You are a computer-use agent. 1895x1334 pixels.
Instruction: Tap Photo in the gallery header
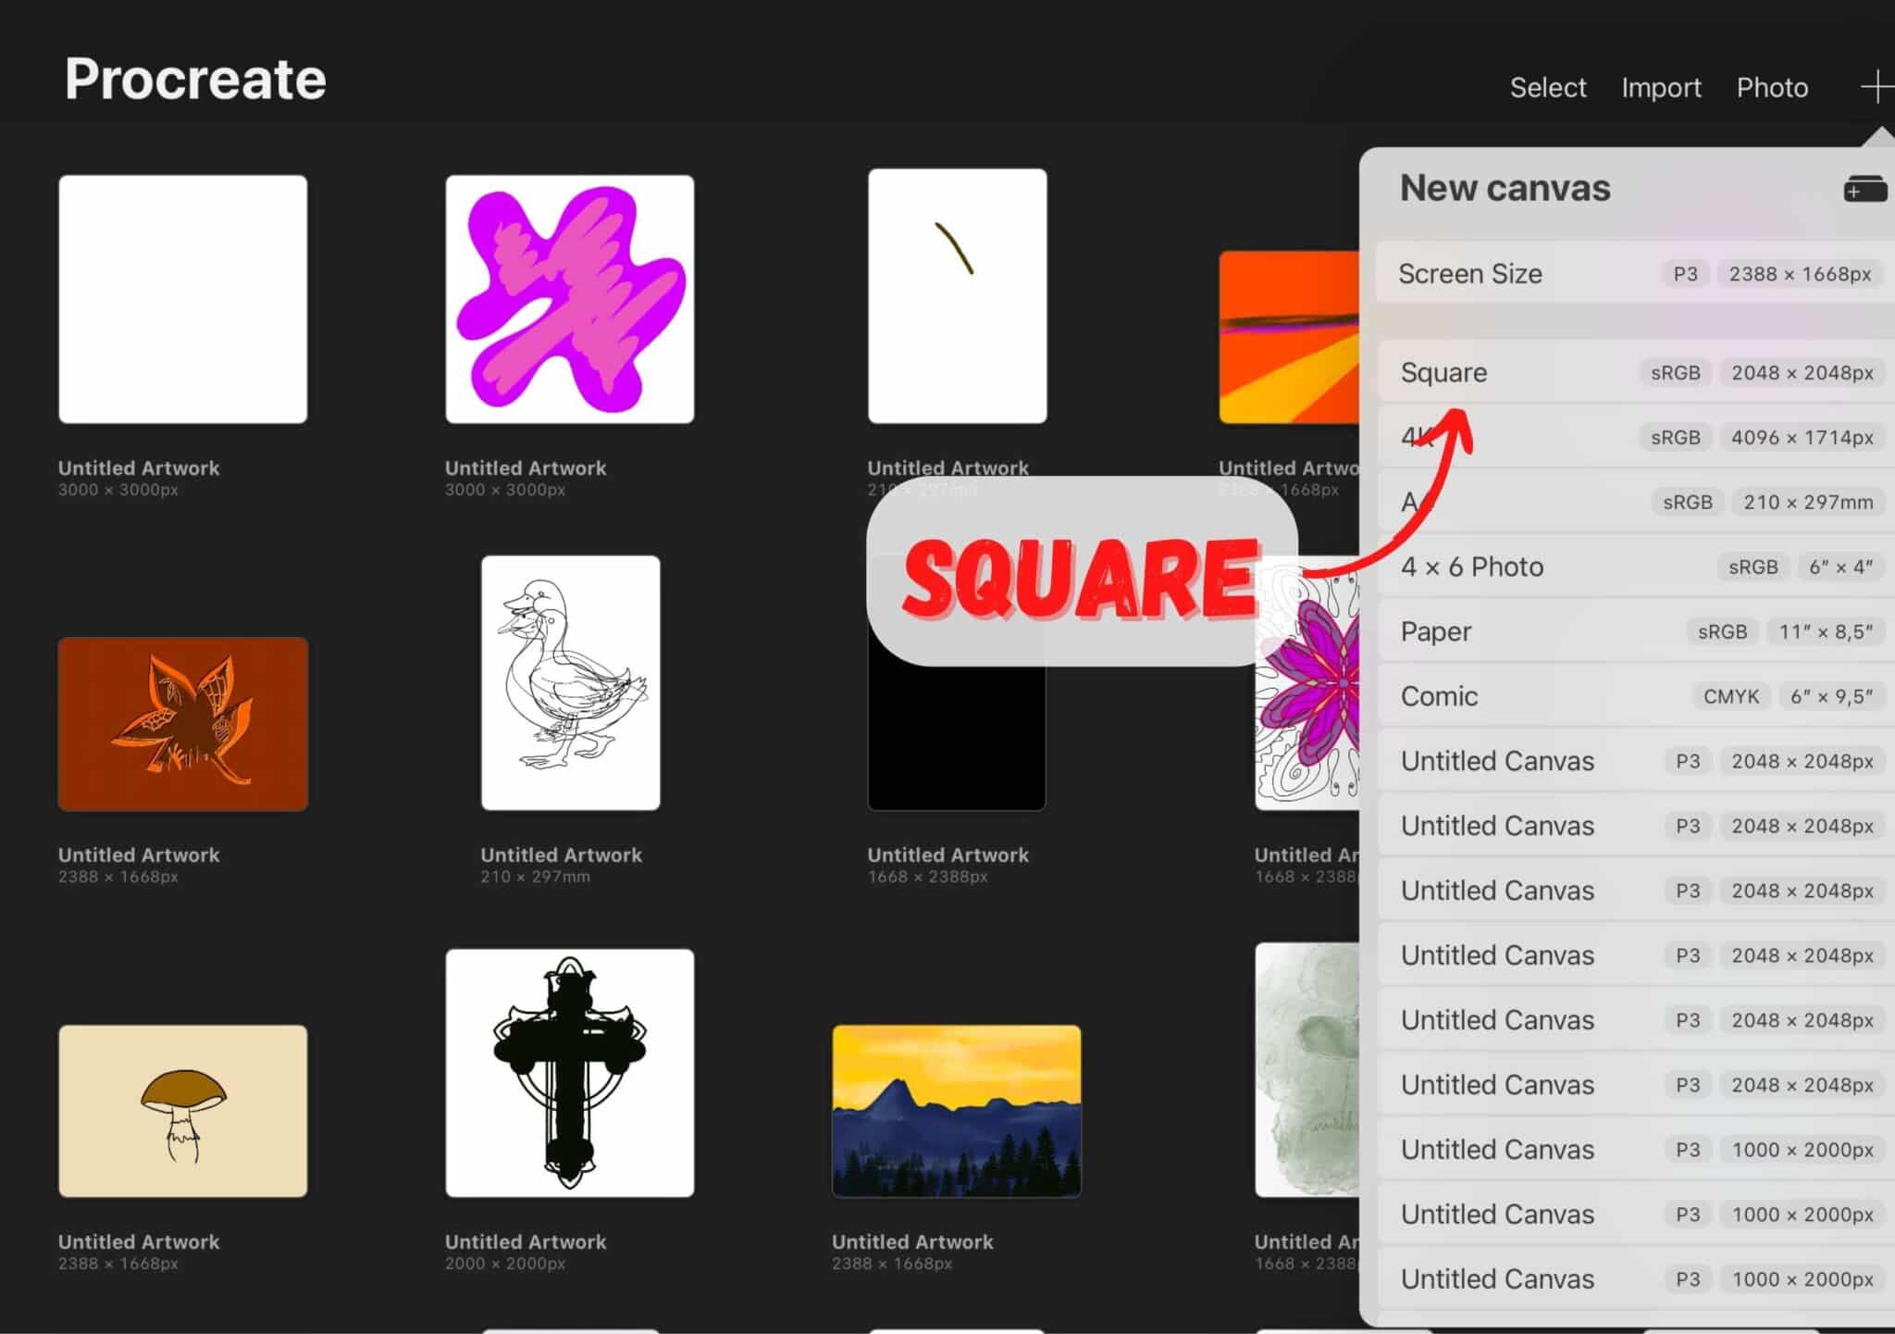tap(1772, 87)
